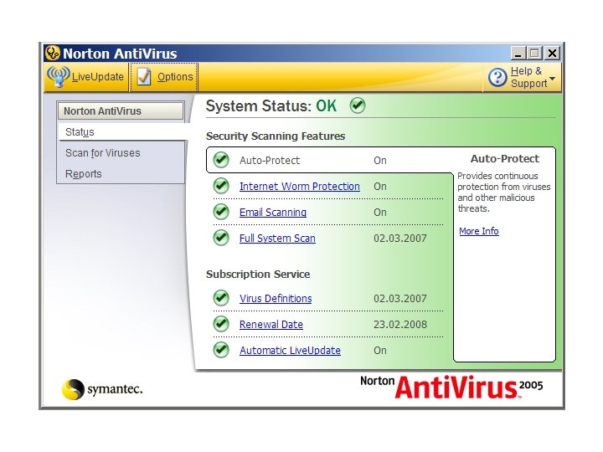Screen dimensions: 603x452
Task: Open the Virus Definitions link
Action: [x=276, y=299]
